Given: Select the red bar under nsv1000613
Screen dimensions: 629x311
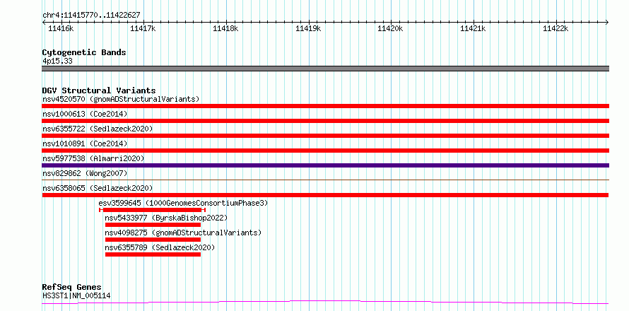Looking at the screenshot, I should click(325, 121).
